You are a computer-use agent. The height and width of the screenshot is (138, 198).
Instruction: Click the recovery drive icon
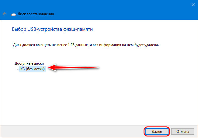(x=14, y=14)
